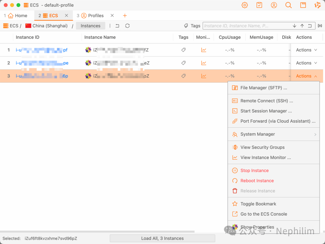325x244 pixels.
Task: Open the user account icon
Action: 274,5
